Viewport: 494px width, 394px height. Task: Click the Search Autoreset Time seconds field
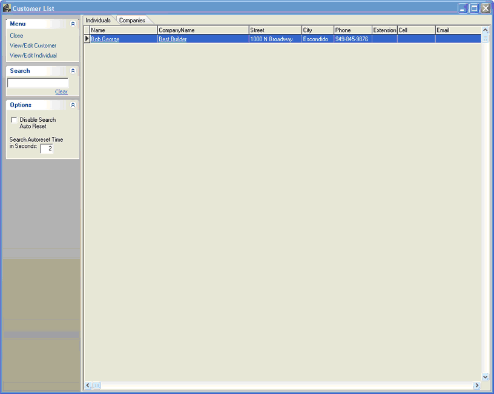coord(47,149)
